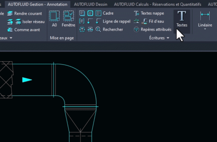Click the slope ./m Fil d'eau icon

[x=136, y=21]
